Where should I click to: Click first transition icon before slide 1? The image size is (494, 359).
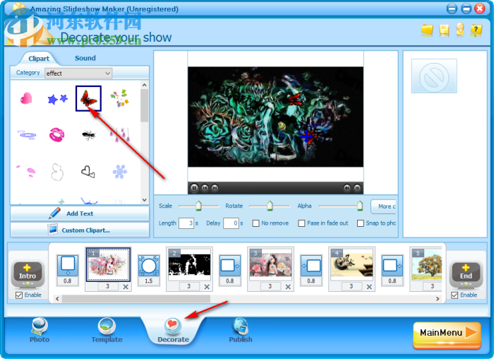pyautogui.click(x=68, y=266)
